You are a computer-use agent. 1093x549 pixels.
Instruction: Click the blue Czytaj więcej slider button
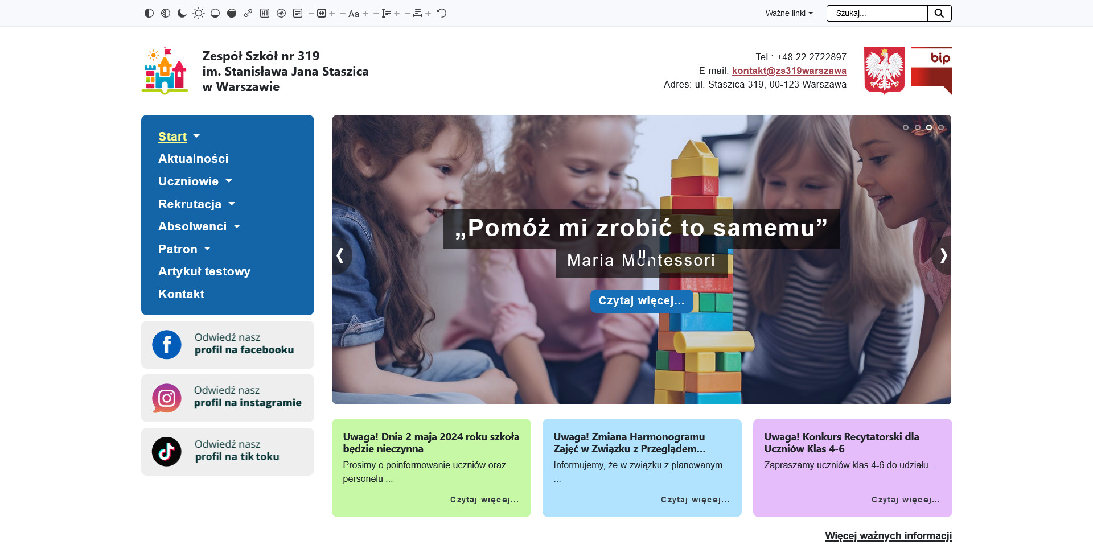click(x=642, y=301)
